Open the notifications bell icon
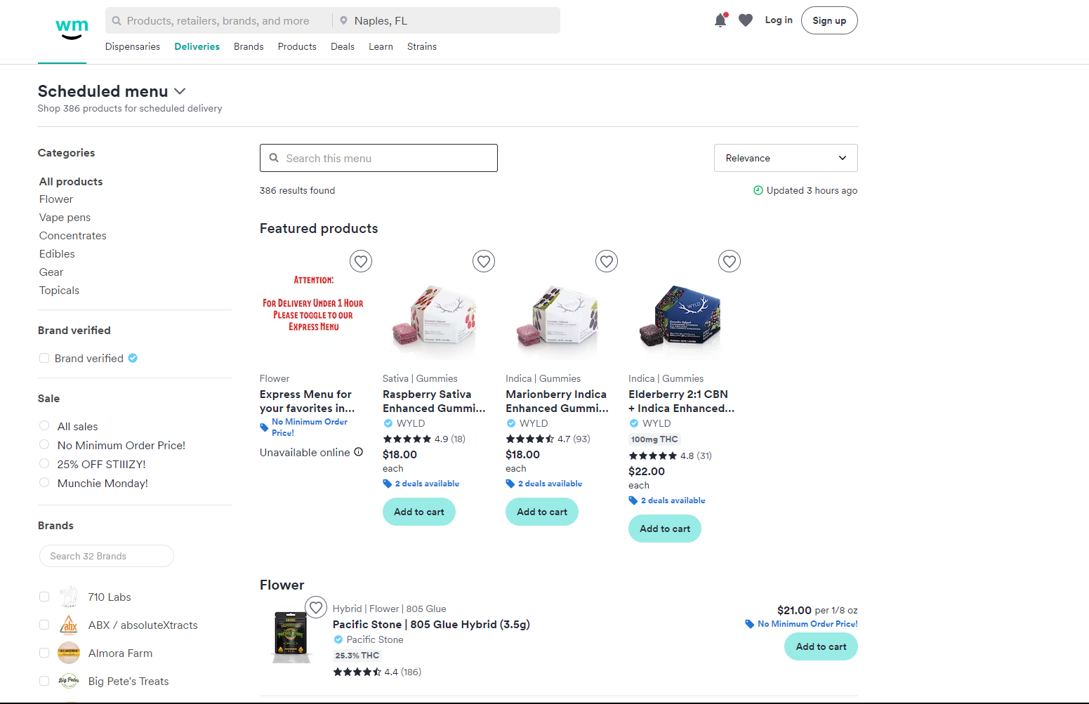Viewport: 1089px width, 704px height. click(x=720, y=20)
